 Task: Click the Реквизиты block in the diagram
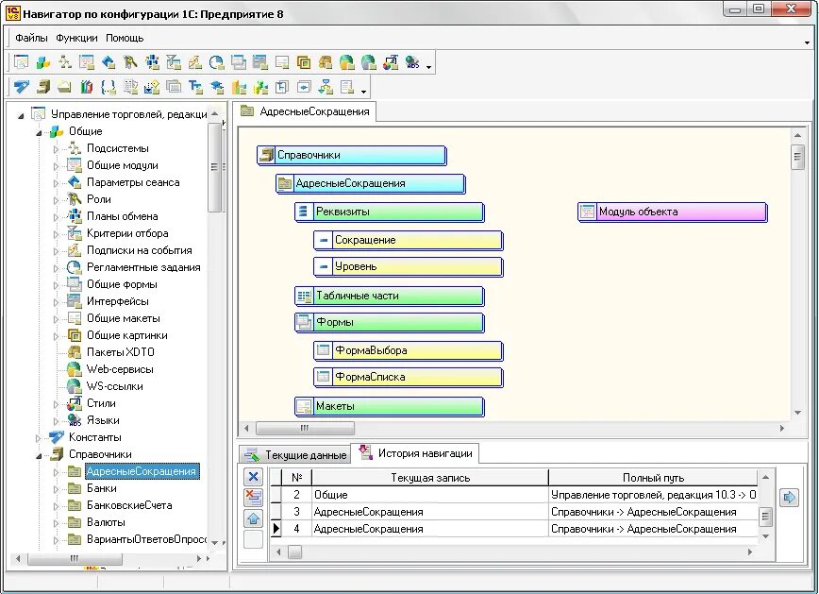(x=389, y=212)
